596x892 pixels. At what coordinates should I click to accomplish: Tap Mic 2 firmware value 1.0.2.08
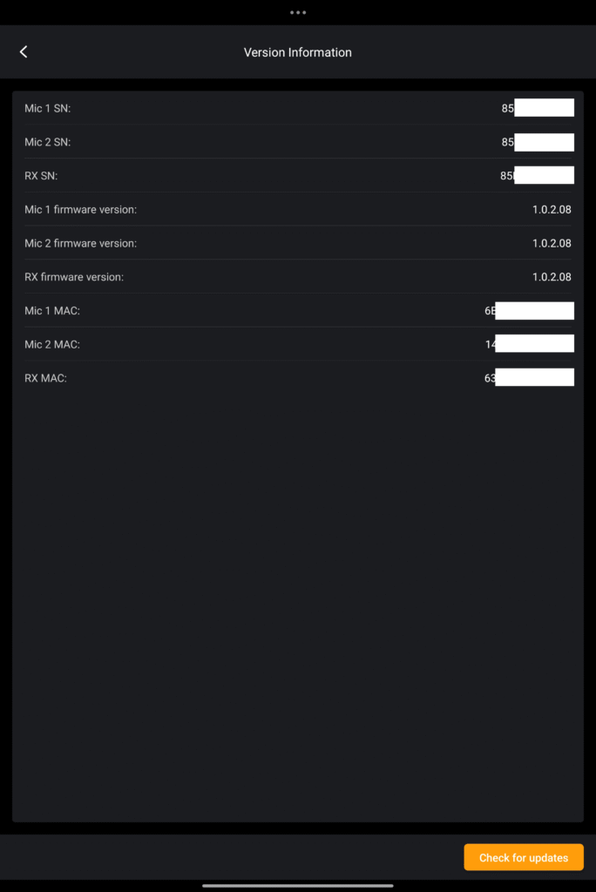tap(552, 244)
